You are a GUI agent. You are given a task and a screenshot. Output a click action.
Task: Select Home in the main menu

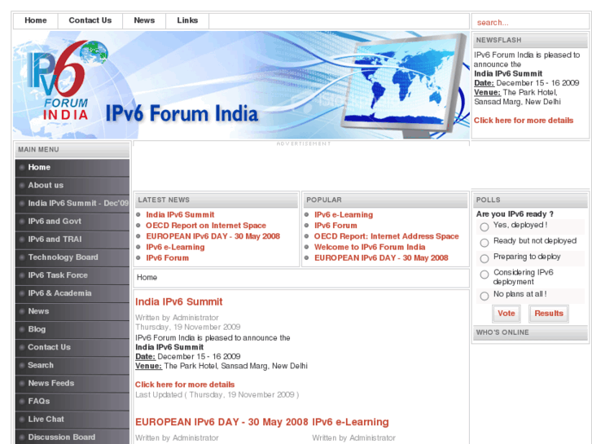[x=72, y=167]
